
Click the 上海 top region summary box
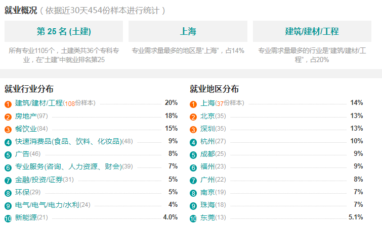(188, 31)
